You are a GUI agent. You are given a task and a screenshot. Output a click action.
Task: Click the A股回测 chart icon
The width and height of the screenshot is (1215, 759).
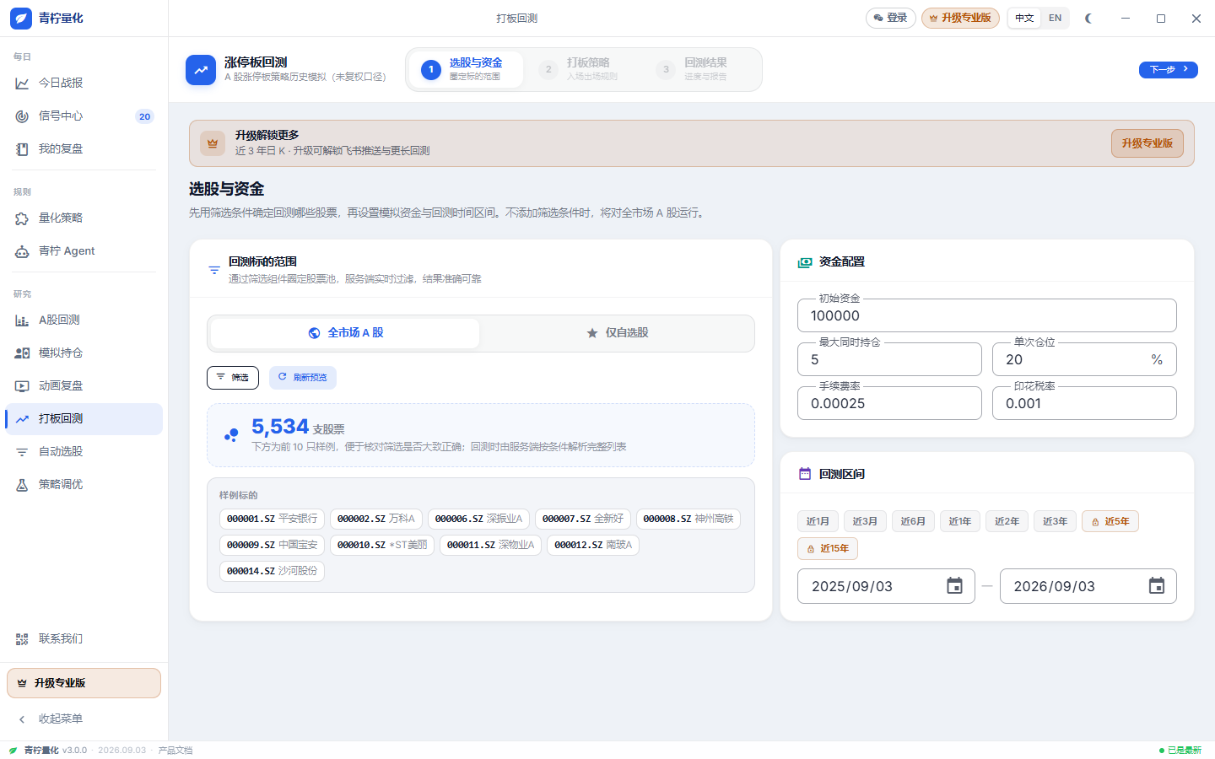coord(22,320)
